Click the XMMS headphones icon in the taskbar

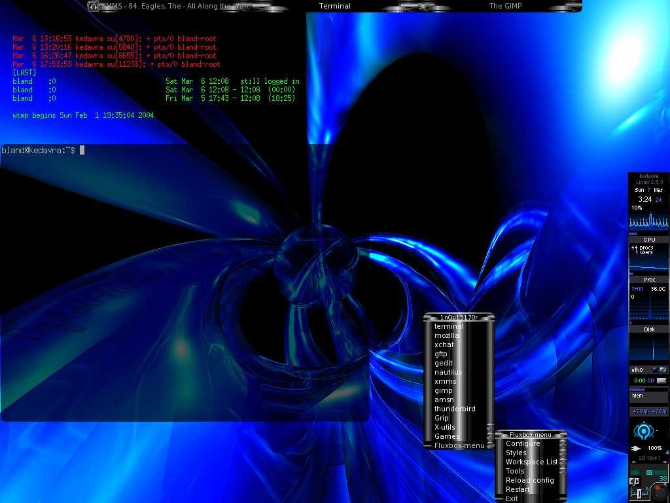click(94, 7)
